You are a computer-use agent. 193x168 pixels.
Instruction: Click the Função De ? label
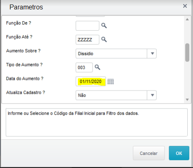(x=18, y=23)
